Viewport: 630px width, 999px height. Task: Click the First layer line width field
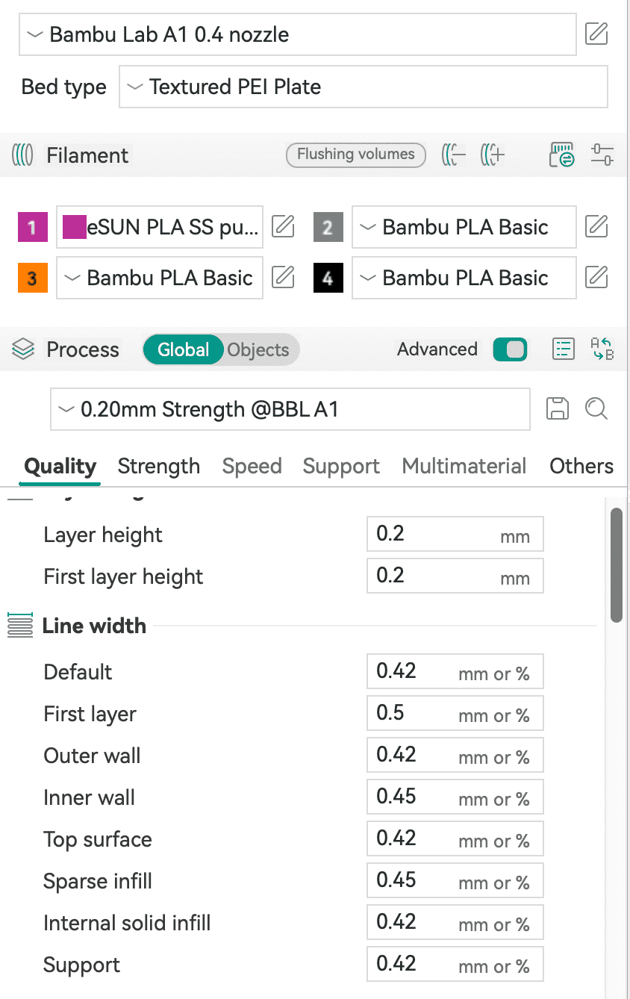[455, 713]
